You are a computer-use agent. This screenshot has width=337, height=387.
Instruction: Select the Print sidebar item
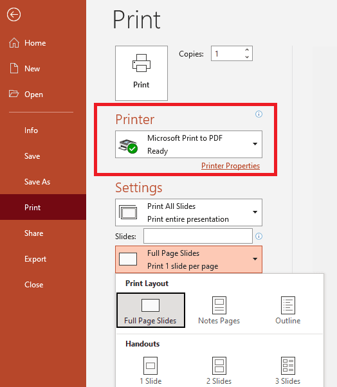(x=43, y=207)
